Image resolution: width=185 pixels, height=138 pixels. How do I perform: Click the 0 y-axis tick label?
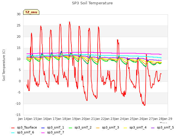tap(20, 81)
